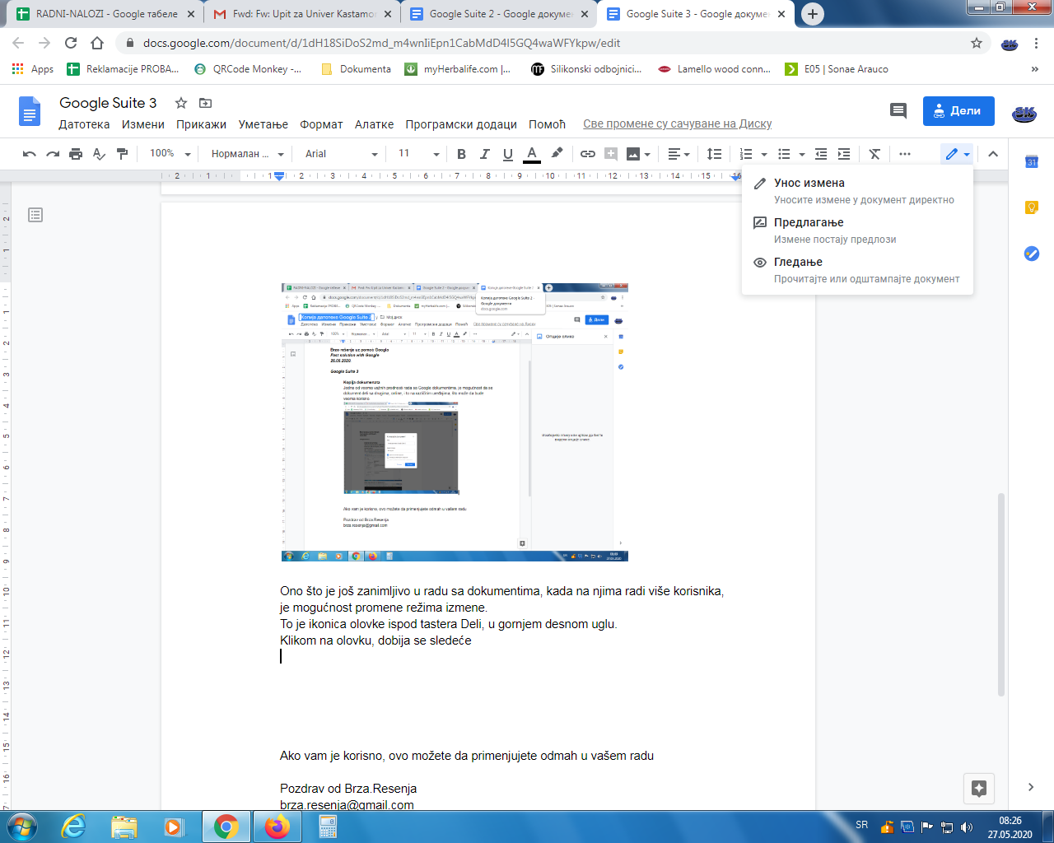
Task: Open the Dokumenta bookmark folder
Action: coord(356,69)
